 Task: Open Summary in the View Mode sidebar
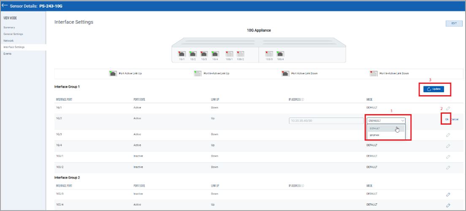[x=9, y=27]
